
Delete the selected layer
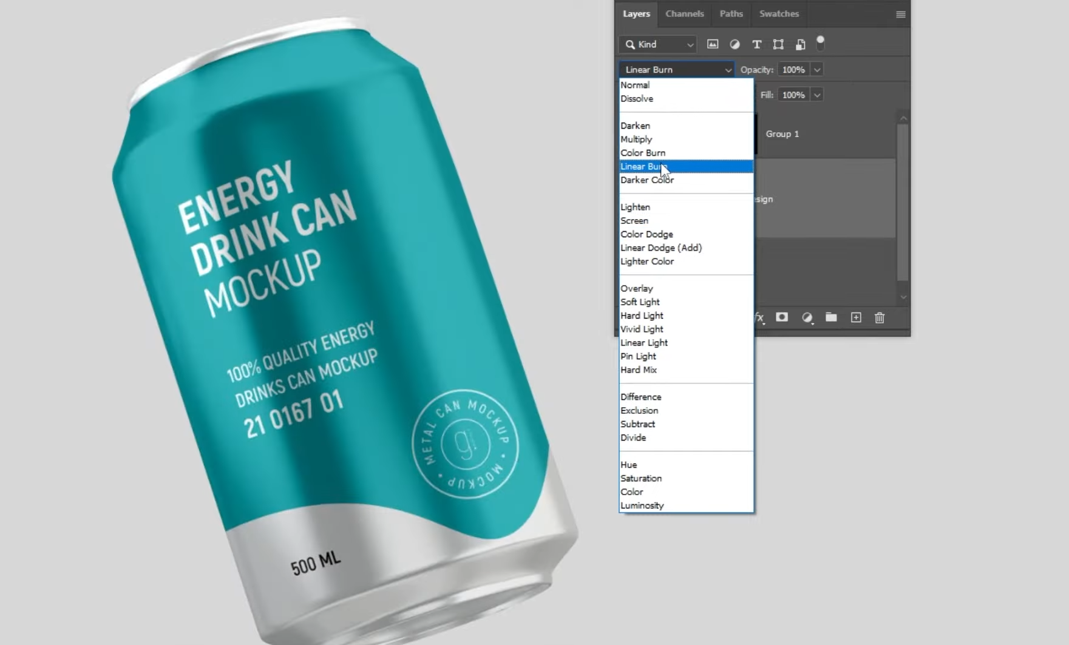[x=880, y=317]
